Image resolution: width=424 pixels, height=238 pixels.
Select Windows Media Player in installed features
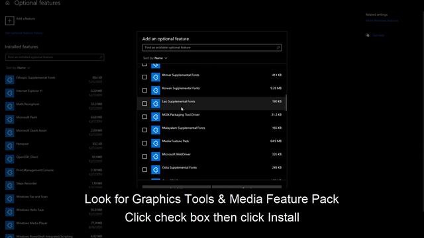32,223
